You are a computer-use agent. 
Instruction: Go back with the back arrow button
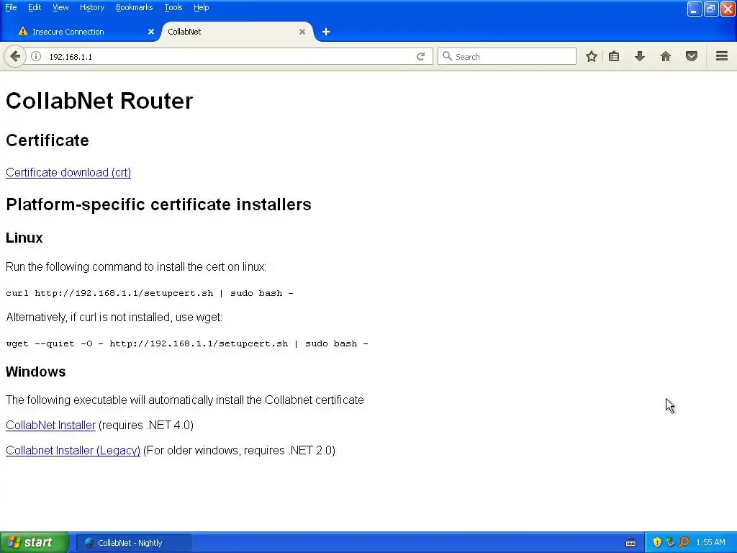pos(15,56)
